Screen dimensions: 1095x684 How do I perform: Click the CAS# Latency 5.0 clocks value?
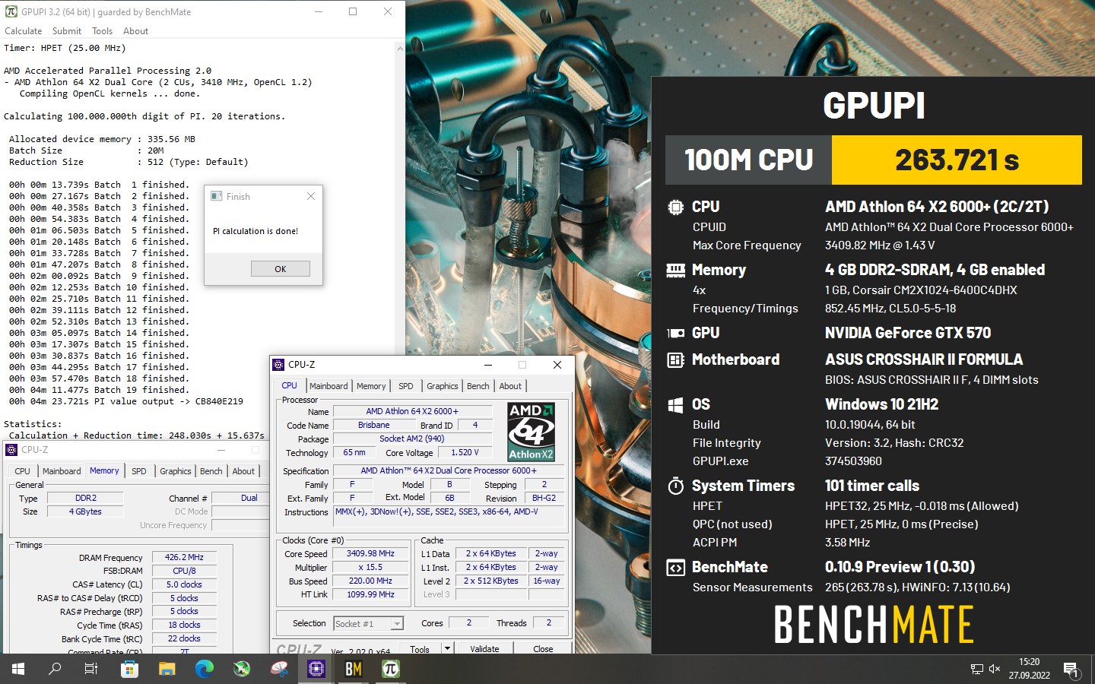point(184,584)
